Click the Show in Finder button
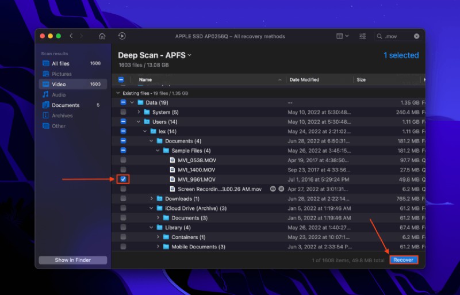 pos(73,260)
